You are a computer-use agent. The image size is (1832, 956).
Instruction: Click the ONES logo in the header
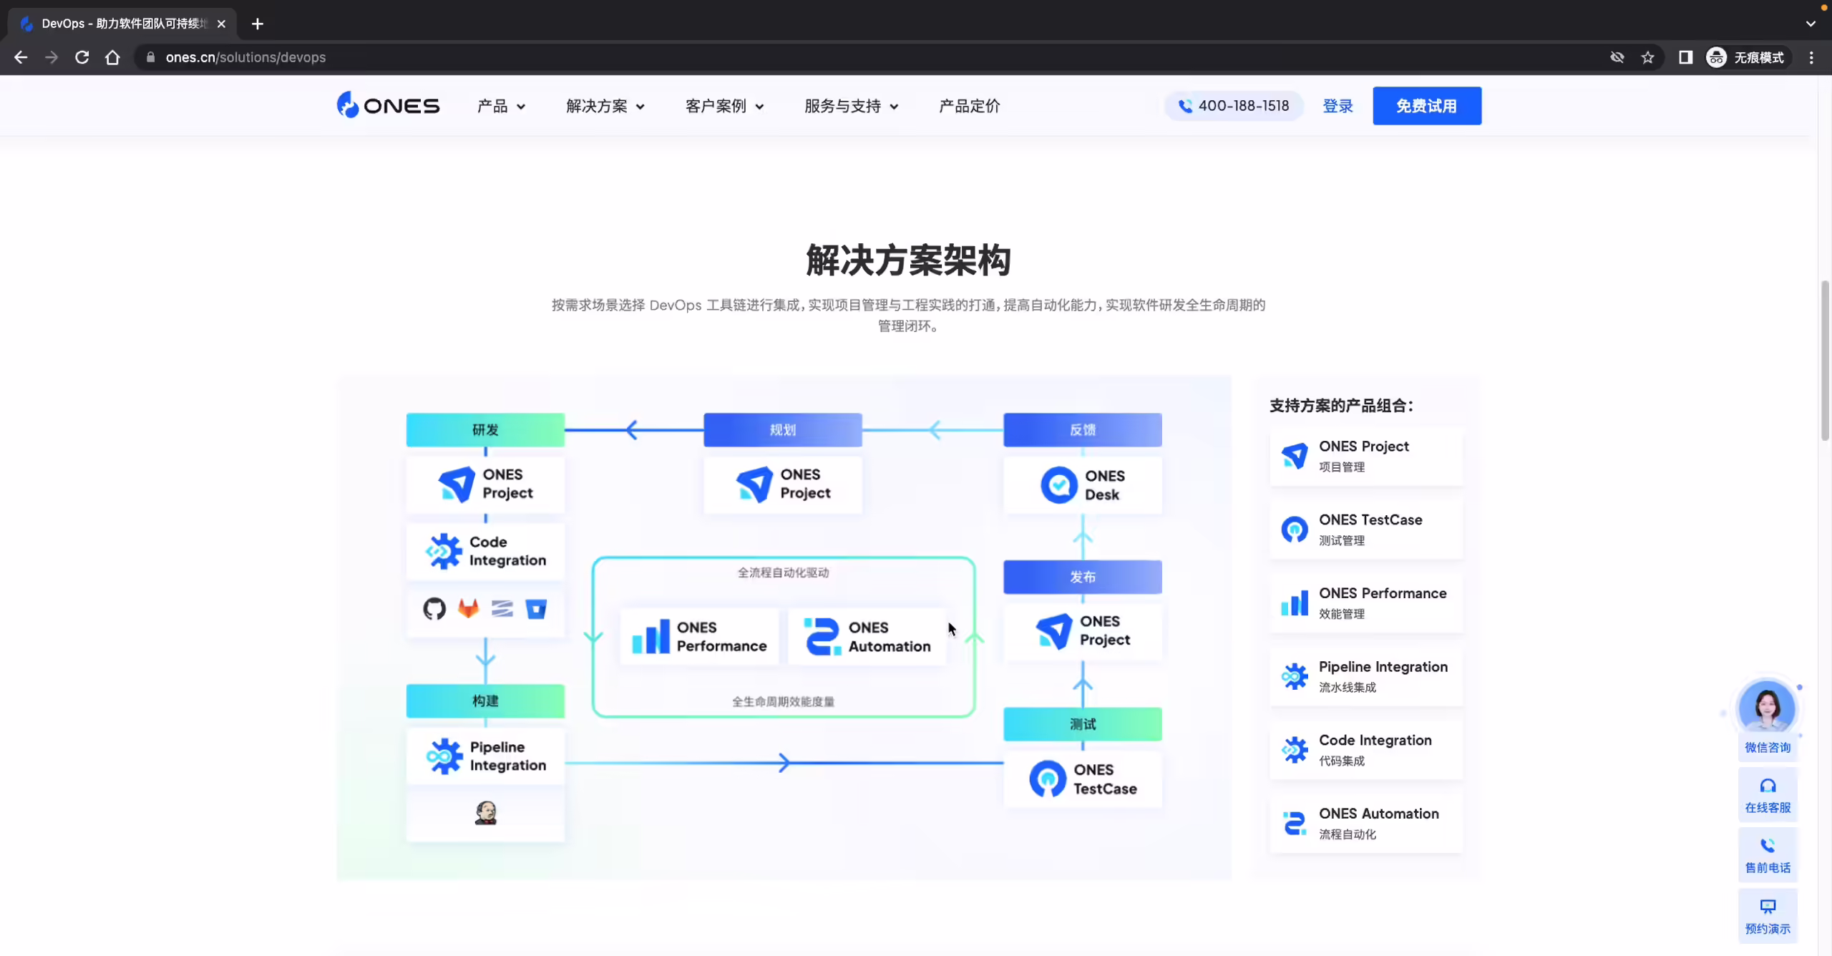pos(388,105)
